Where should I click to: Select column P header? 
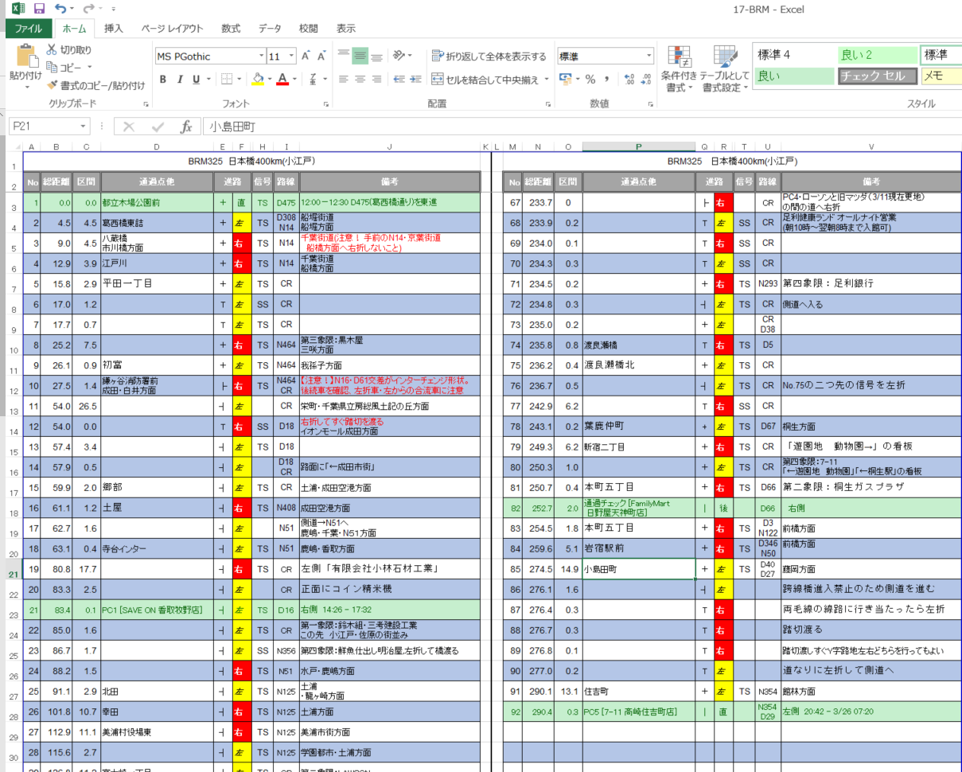(x=639, y=146)
